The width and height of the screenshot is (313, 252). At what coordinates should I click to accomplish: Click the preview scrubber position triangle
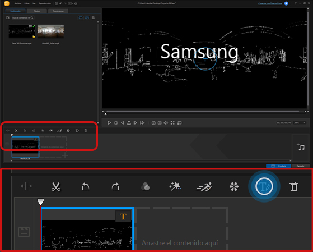[x=106, y=114]
